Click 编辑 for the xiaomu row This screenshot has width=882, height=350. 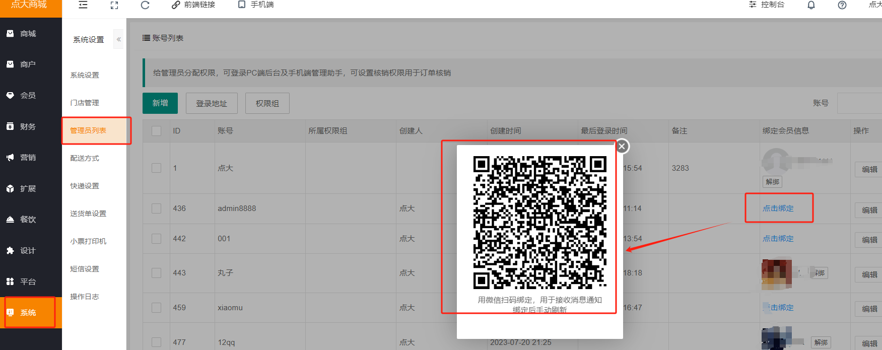[869, 309]
